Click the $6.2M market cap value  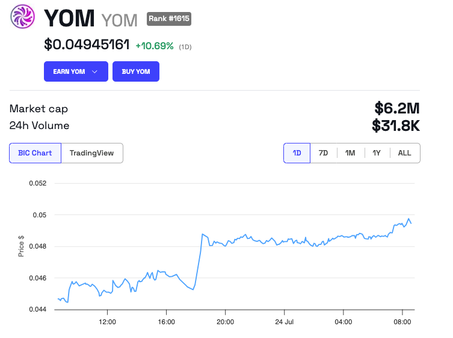tap(396, 109)
